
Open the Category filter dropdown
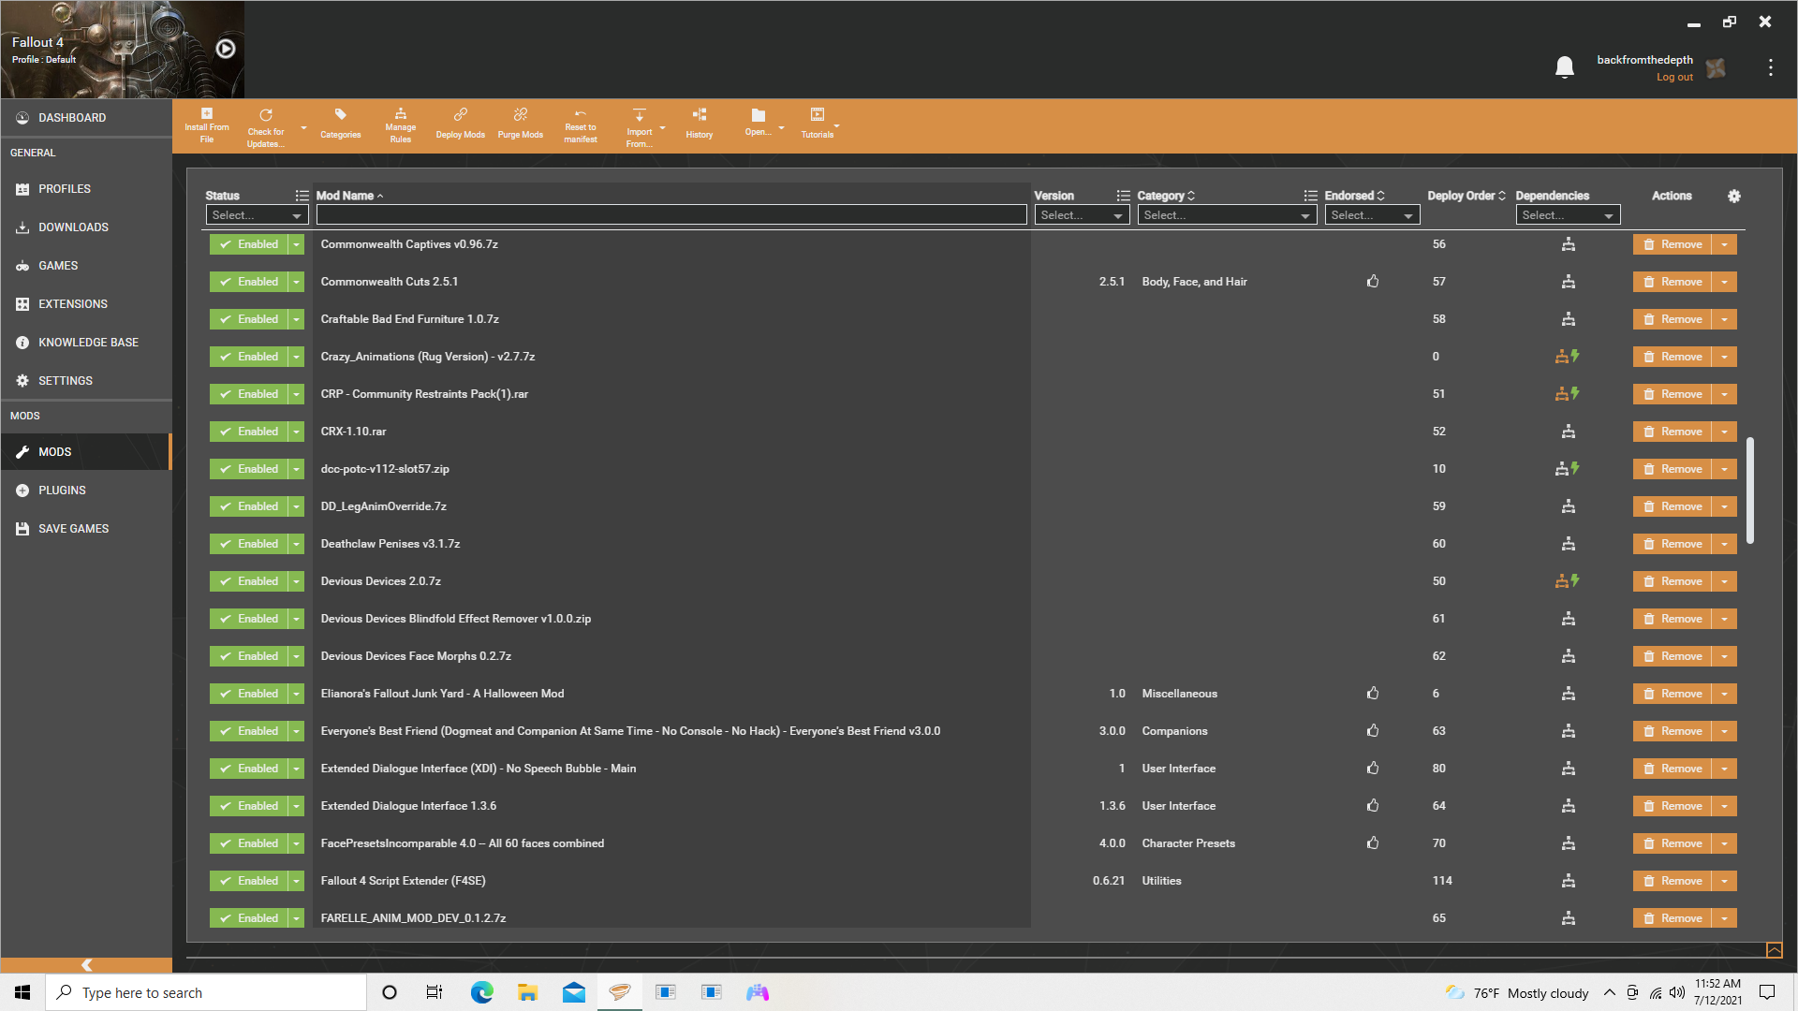(x=1227, y=215)
